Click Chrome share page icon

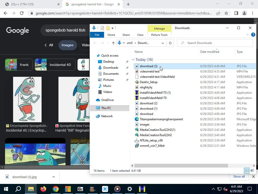[218, 13]
